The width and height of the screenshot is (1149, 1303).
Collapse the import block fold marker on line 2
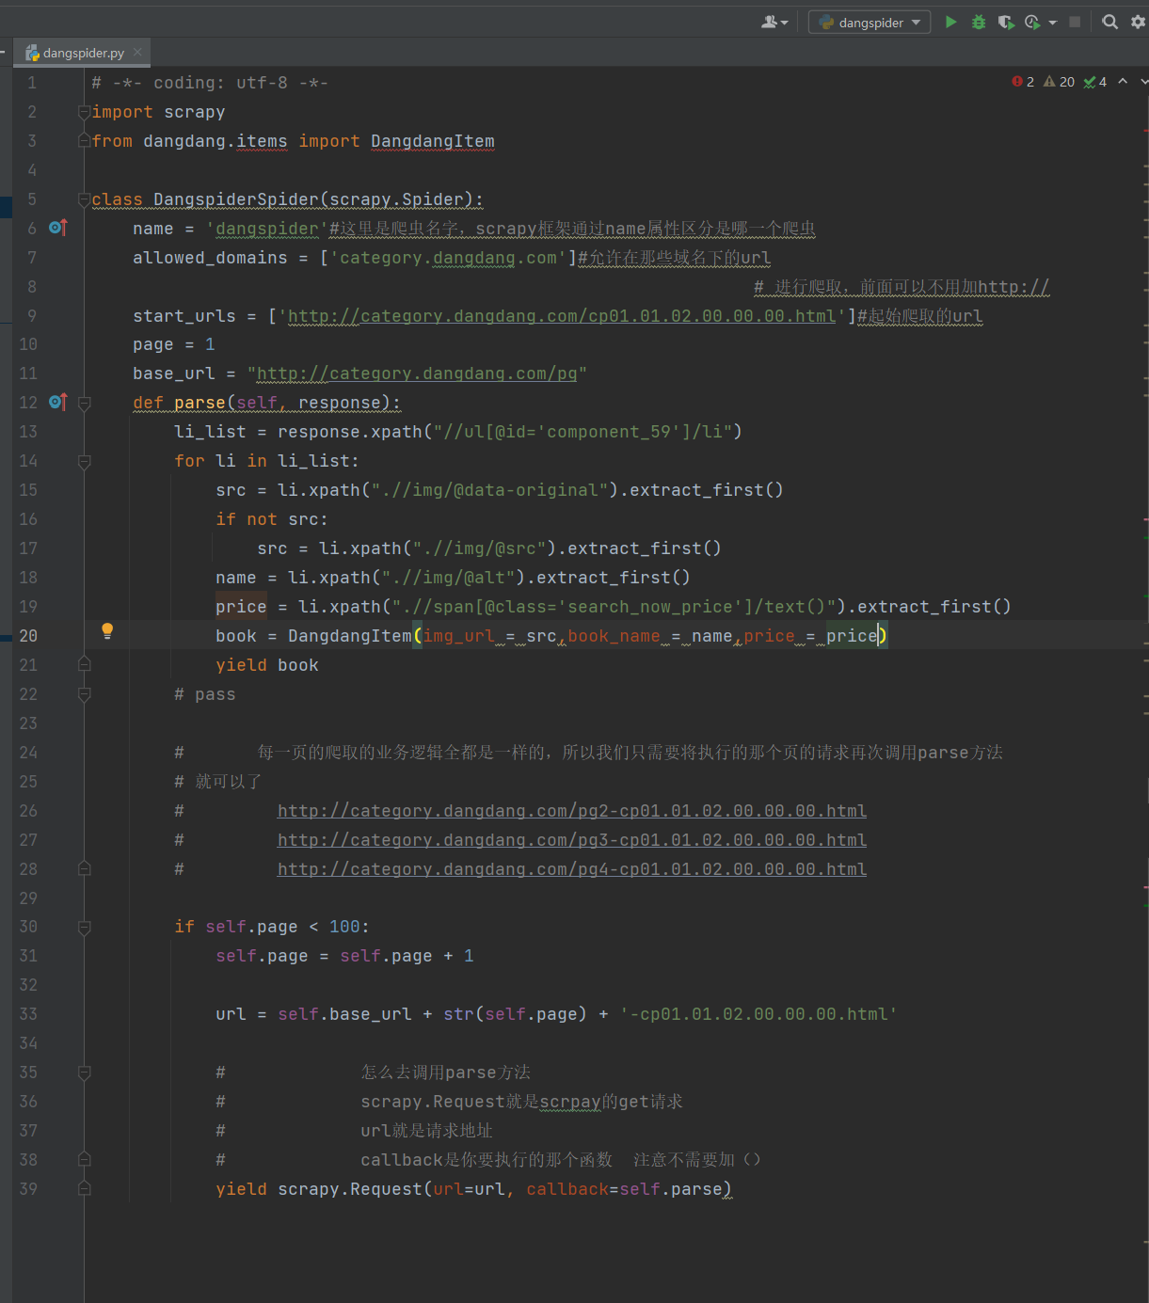coord(84,112)
